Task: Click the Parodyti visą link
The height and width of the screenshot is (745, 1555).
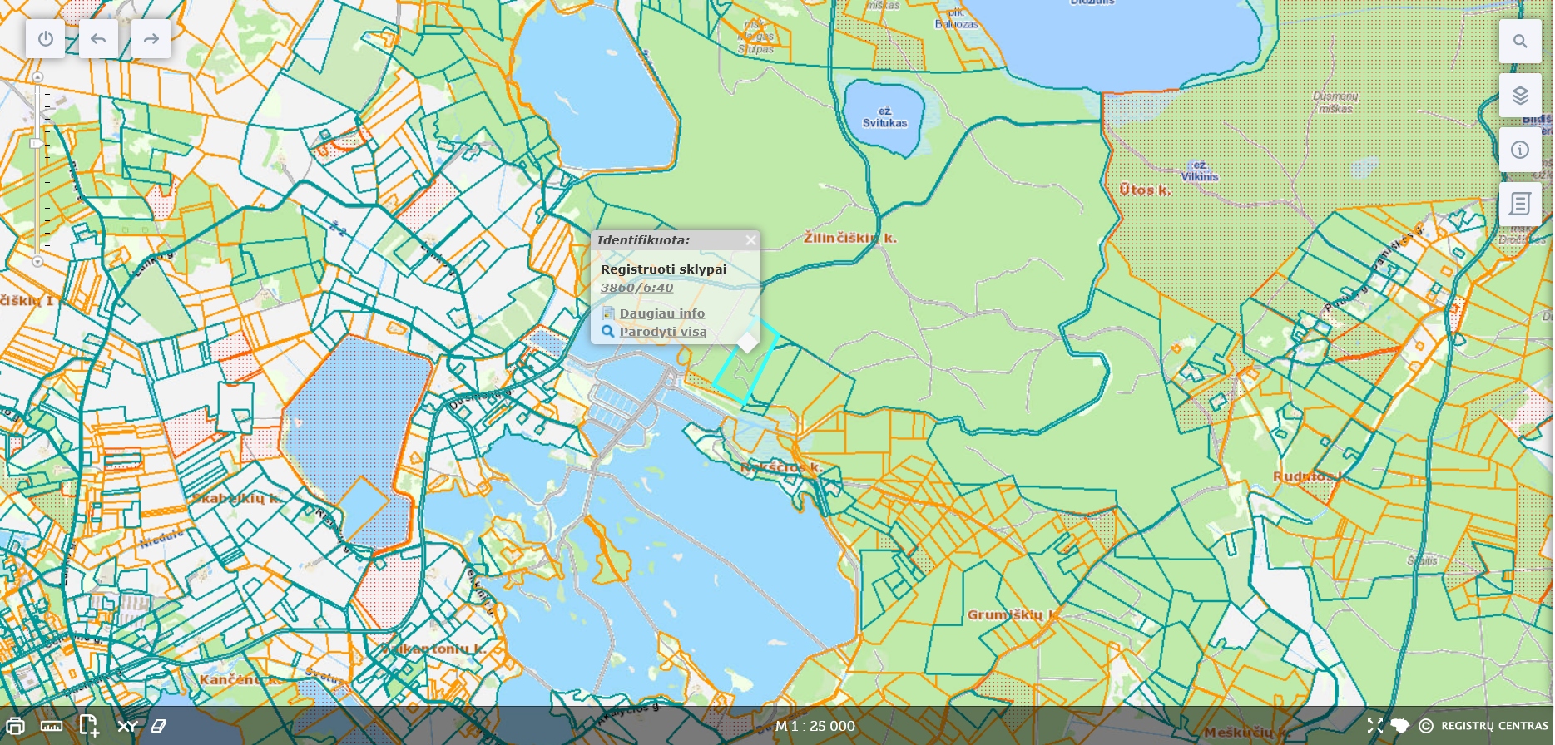Action: (x=662, y=332)
